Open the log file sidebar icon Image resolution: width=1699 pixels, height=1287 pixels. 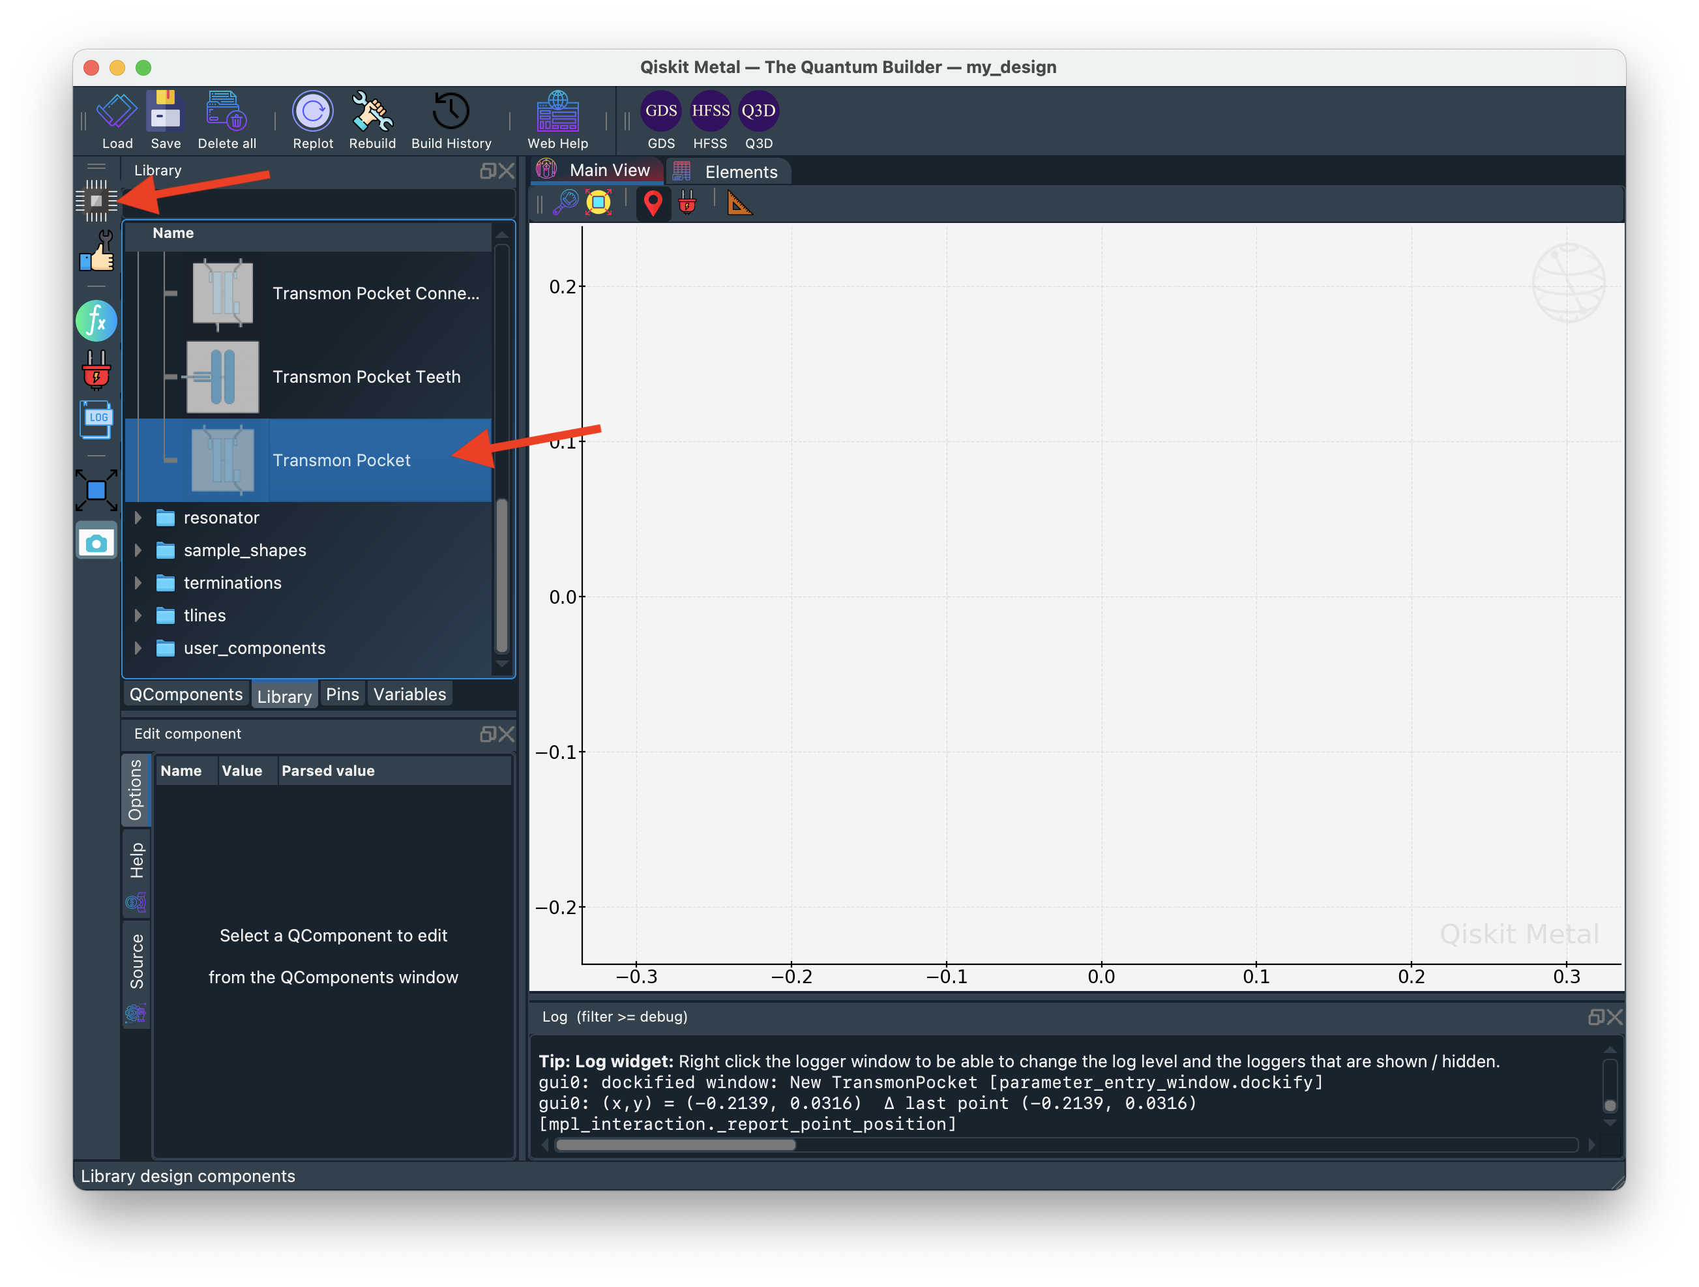click(x=96, y=419)
